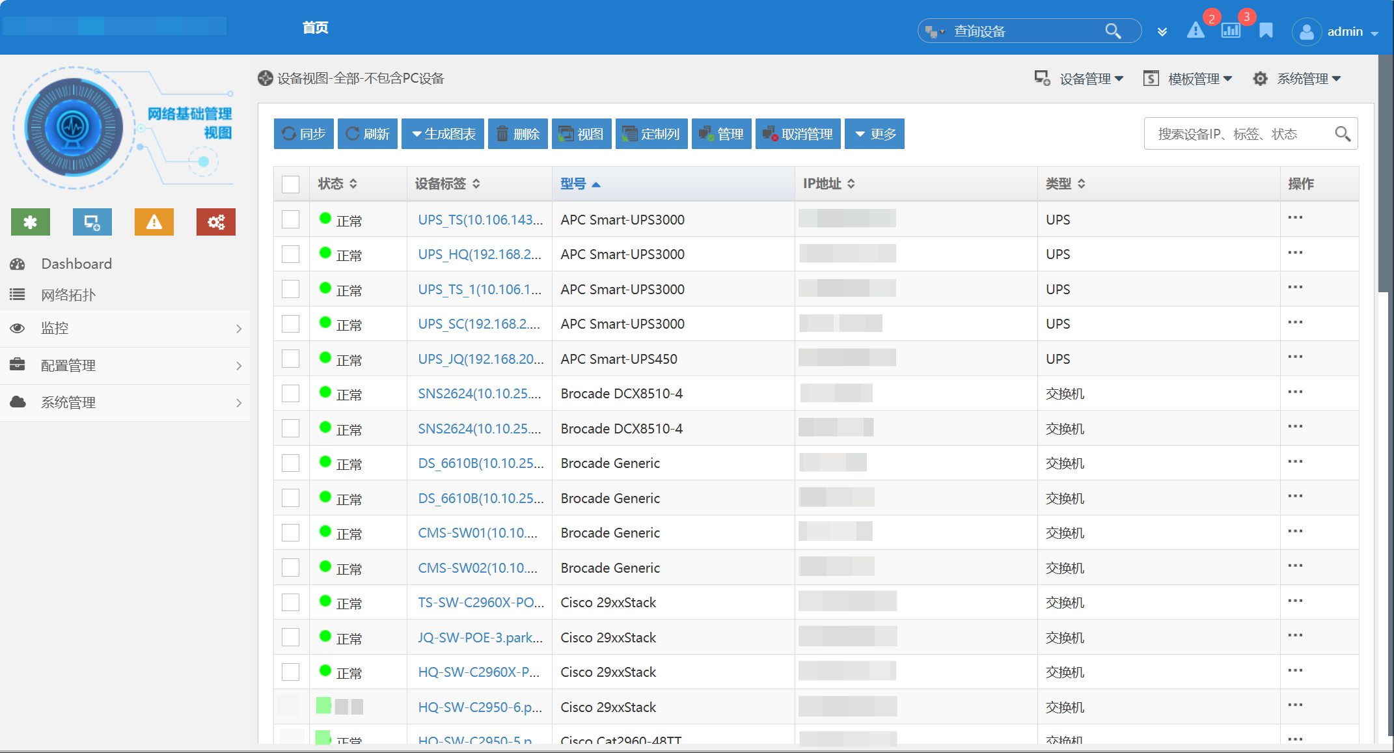The image size is (1394, 753).
Task: Check the box for TS-SW-C2960X-PO row
Action: coord(290,602)
